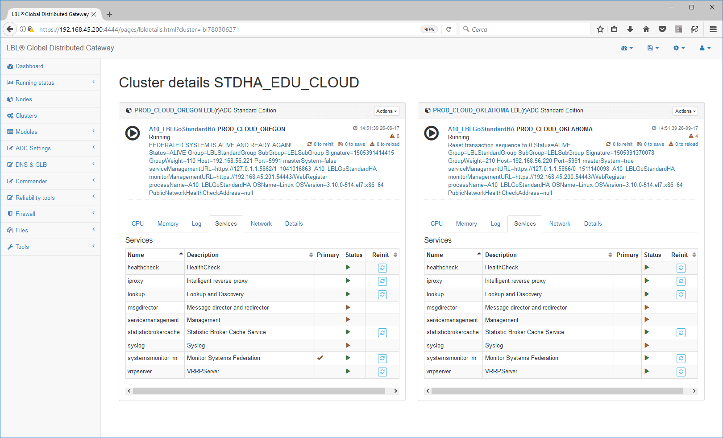Switch to Memory tab in Oklahoma panel

pyautogui.click(x=466, y=223)
